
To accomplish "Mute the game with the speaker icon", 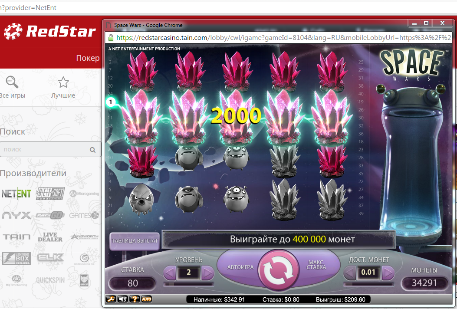I will tap(123, 299).
